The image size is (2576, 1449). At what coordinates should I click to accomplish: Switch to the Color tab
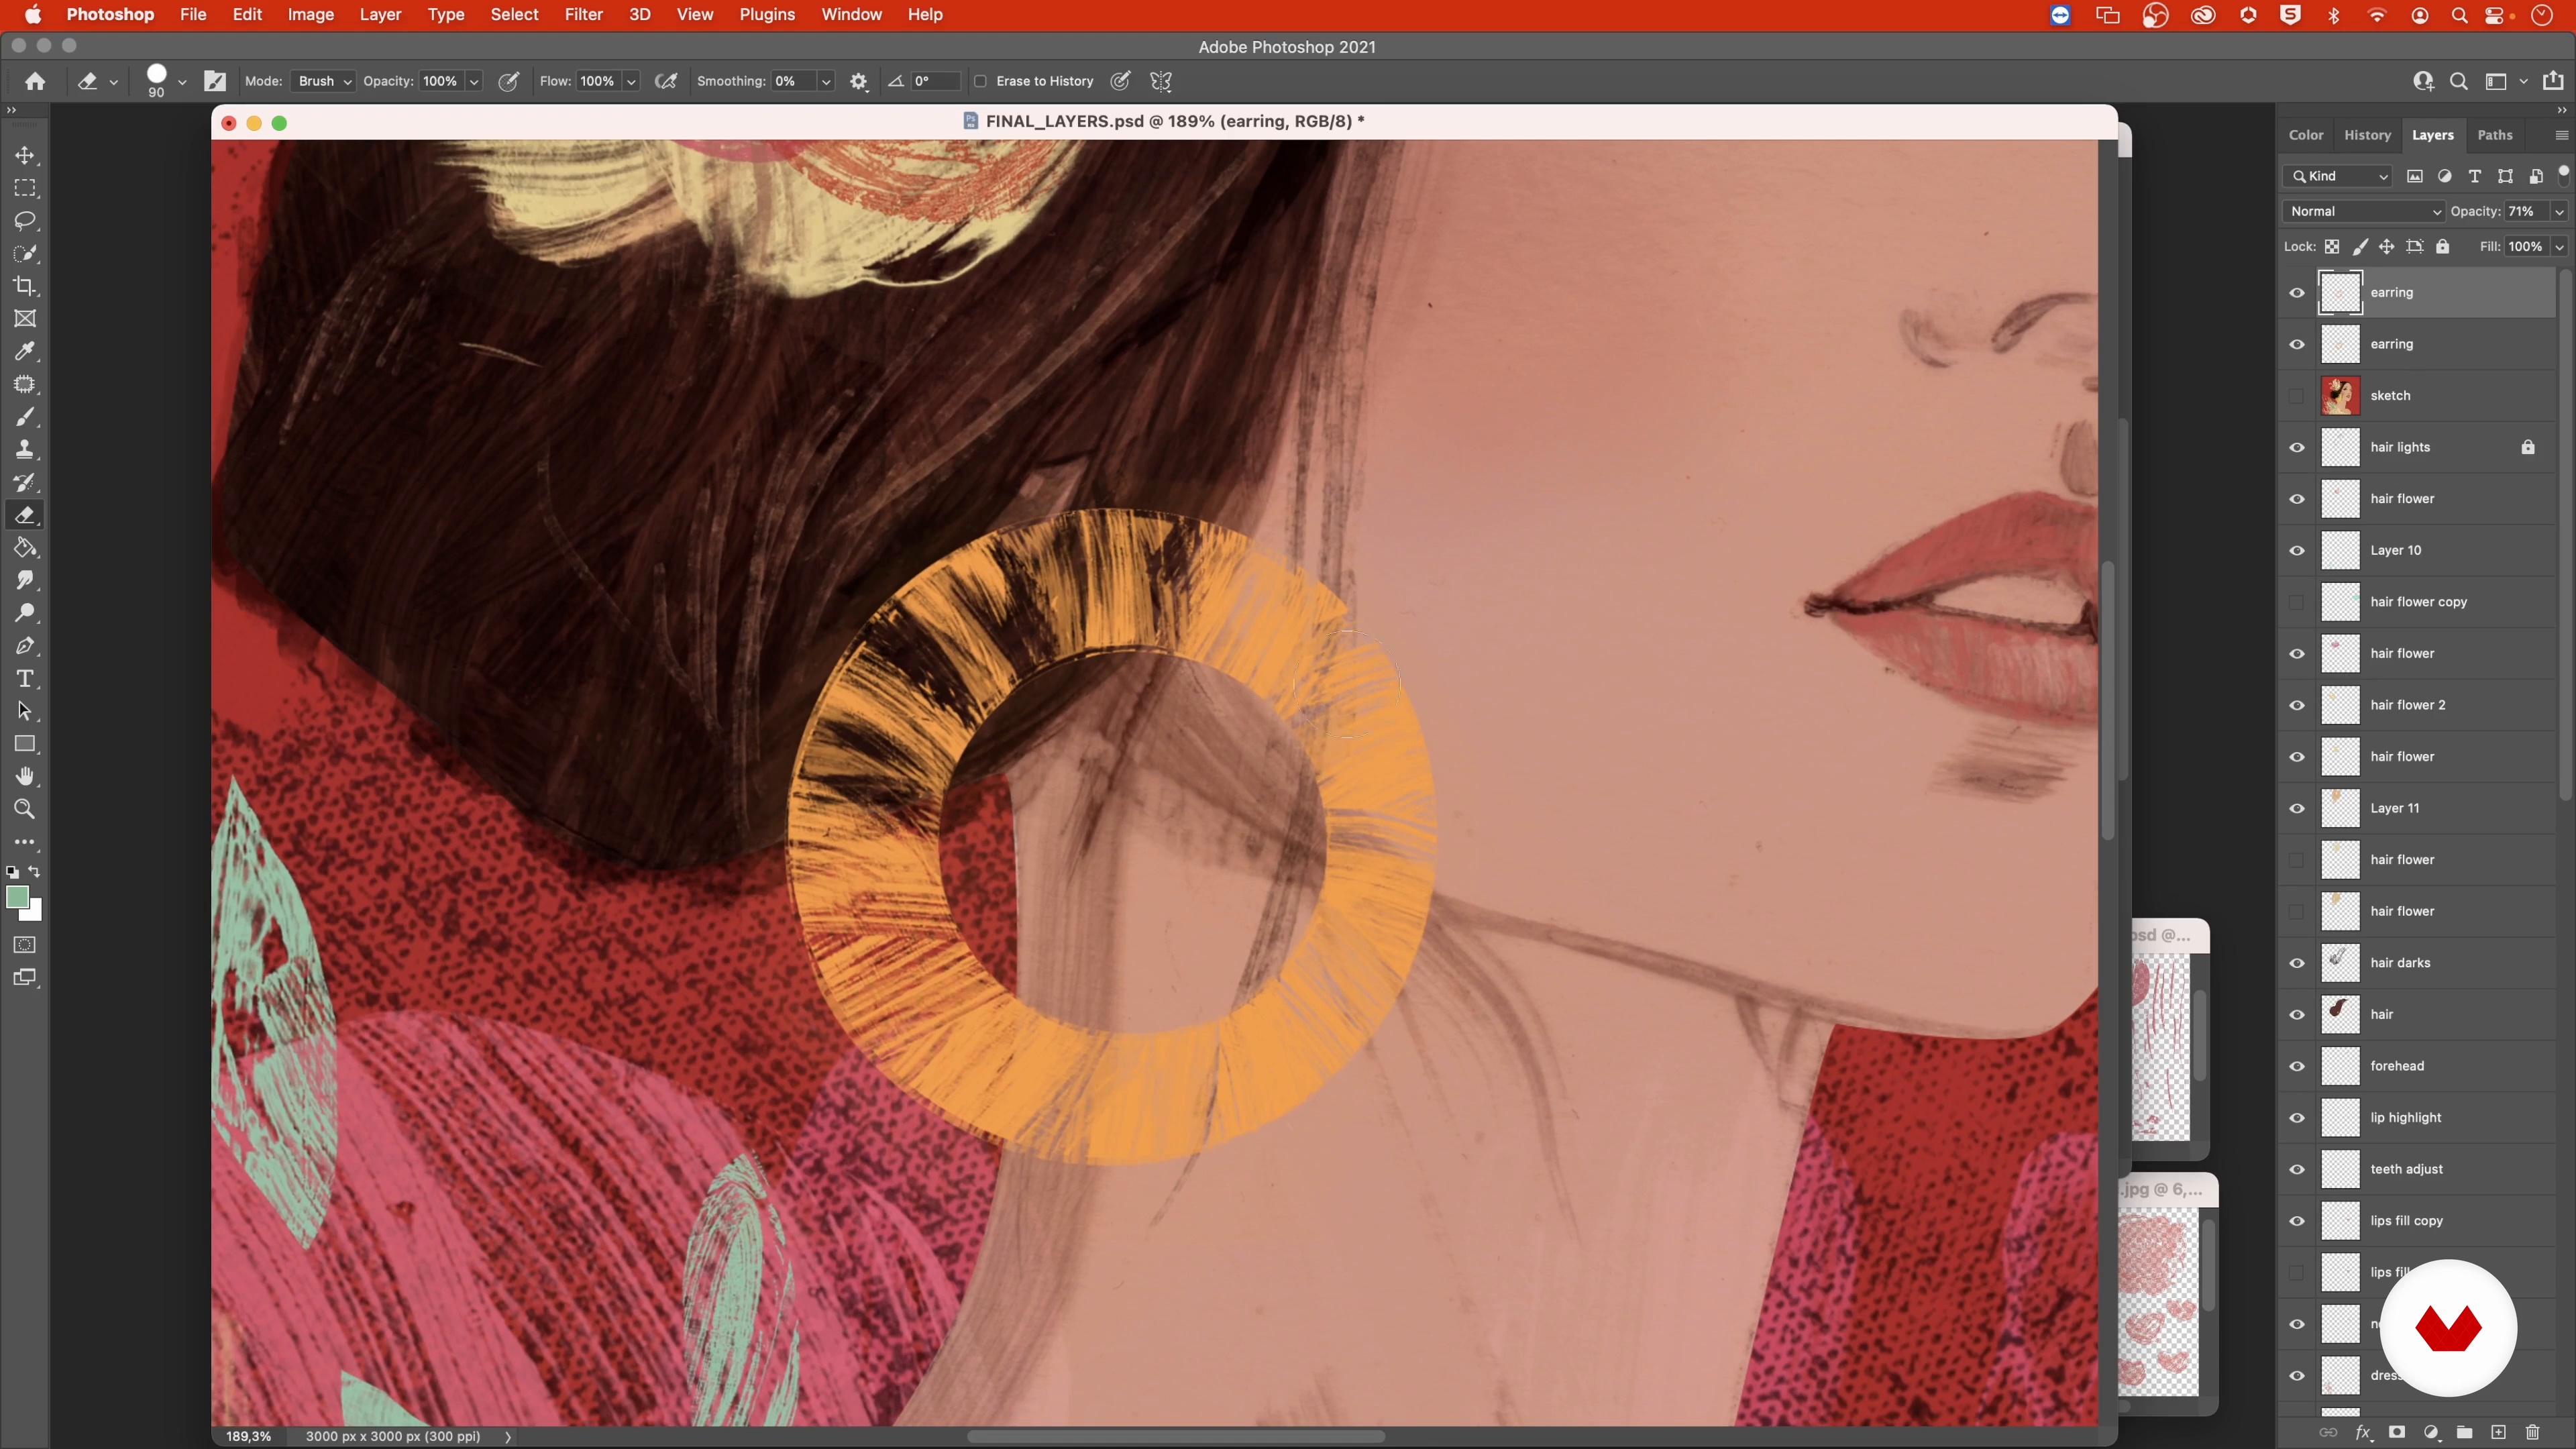[x=2305, y=135]
